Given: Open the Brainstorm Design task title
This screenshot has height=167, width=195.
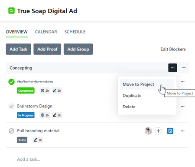Looking at the screenshot, I should (35, 106).
